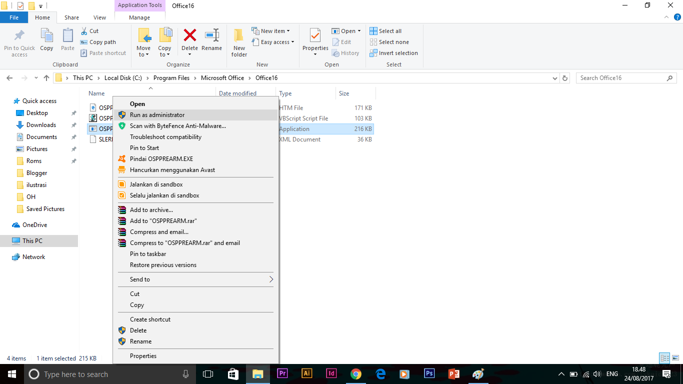Open the Windows Start menu

point(11,373)
